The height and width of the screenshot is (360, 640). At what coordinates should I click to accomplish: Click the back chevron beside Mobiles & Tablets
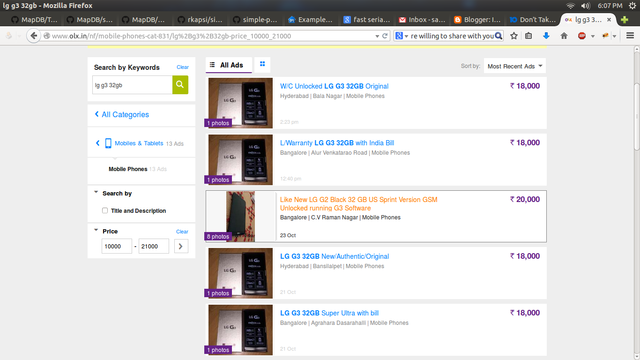point(97,143)
